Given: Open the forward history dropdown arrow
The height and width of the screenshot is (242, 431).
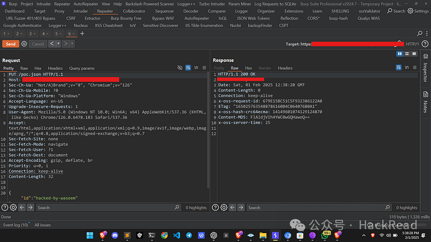Looking at the screenshot, I should (72, 44).
